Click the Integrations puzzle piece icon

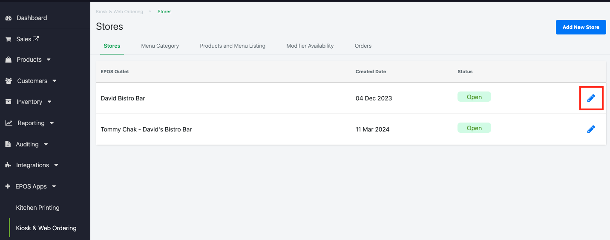pos(8,165)
